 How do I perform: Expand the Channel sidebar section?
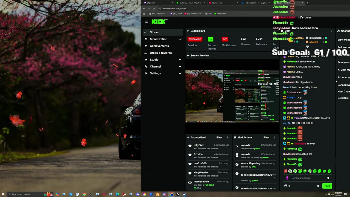click(163, 66)
